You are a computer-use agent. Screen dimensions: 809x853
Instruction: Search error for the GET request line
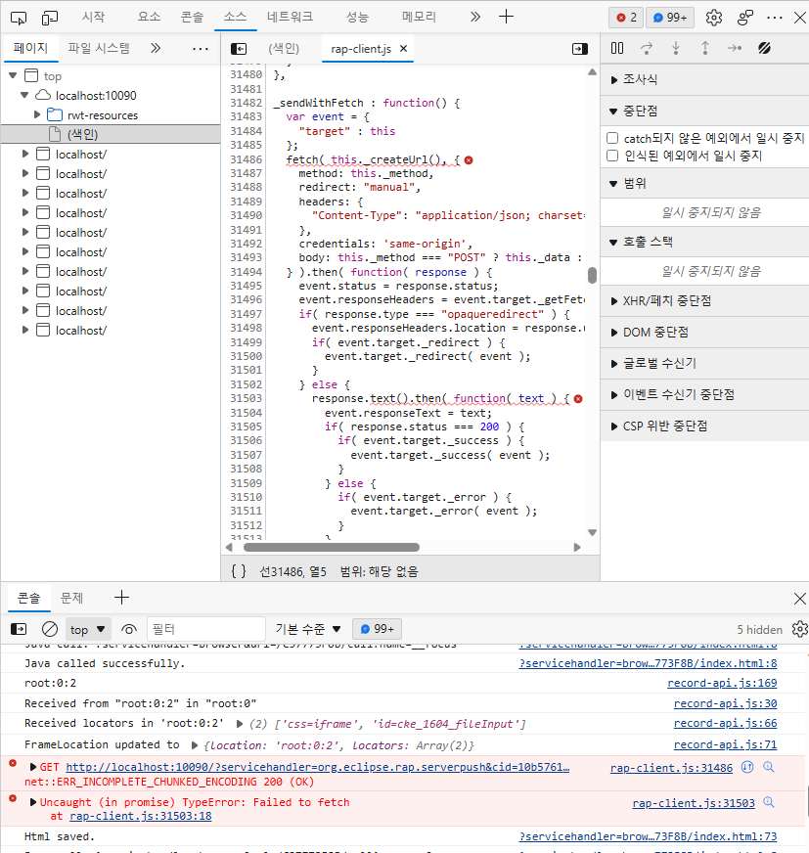pyautogui.click(x=768, y=767)
